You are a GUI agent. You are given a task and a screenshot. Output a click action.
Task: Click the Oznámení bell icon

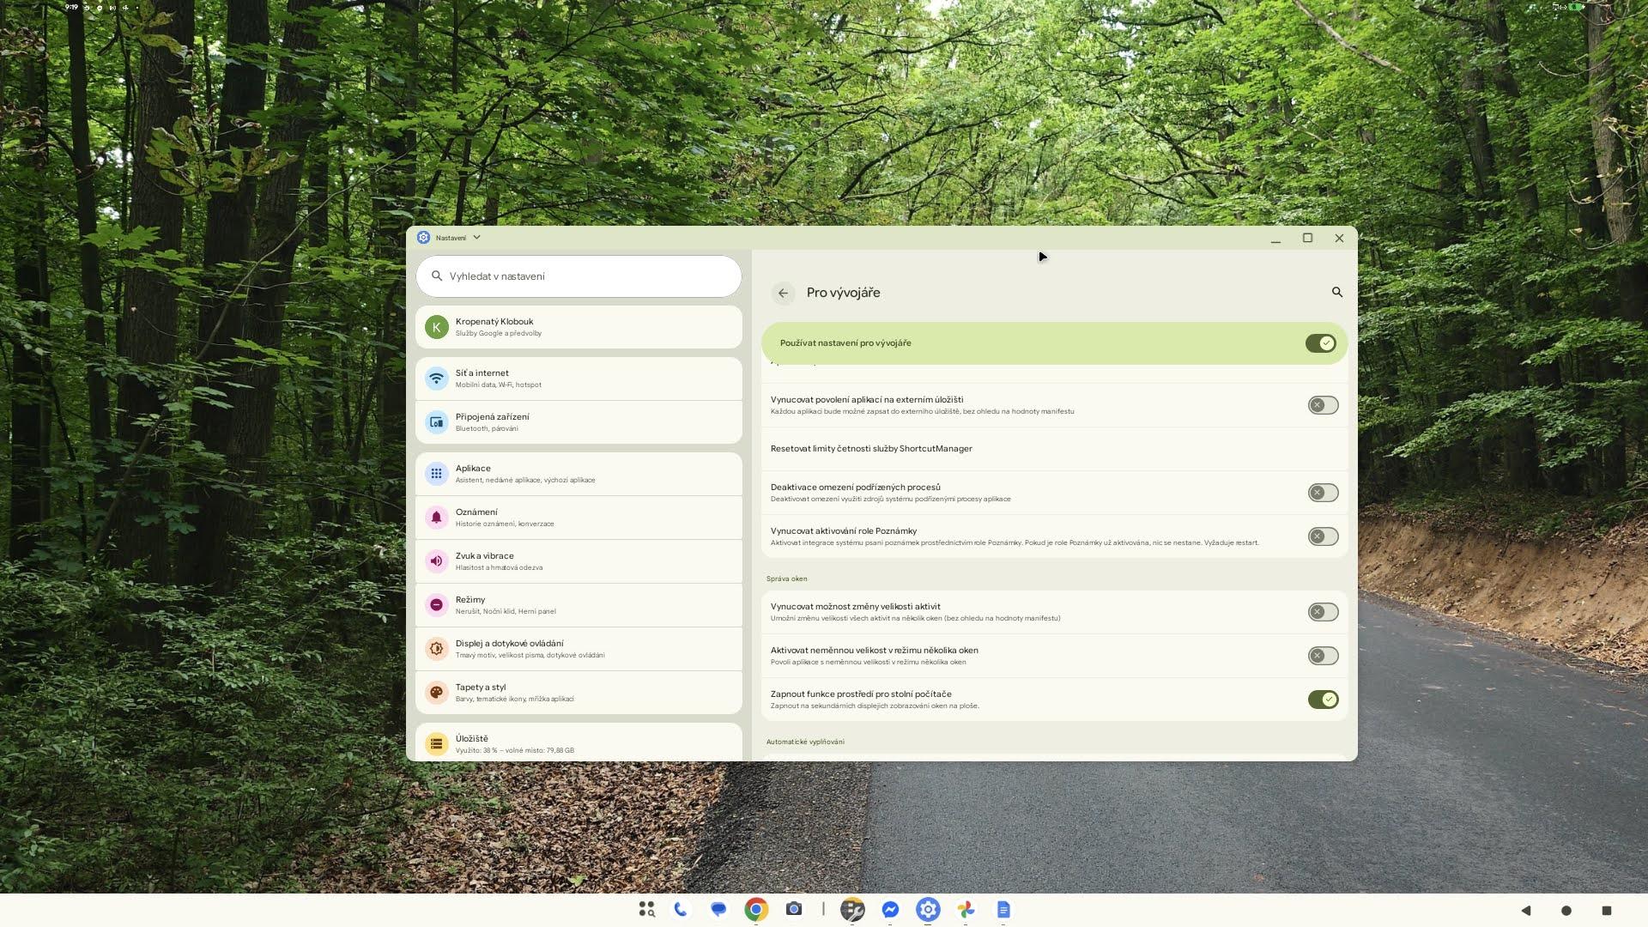click(437, 518)
